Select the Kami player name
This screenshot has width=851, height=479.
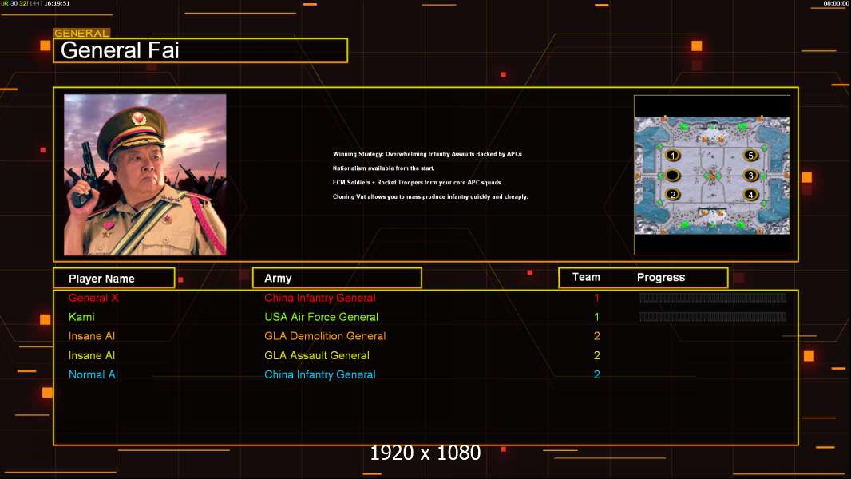(81, 317)
